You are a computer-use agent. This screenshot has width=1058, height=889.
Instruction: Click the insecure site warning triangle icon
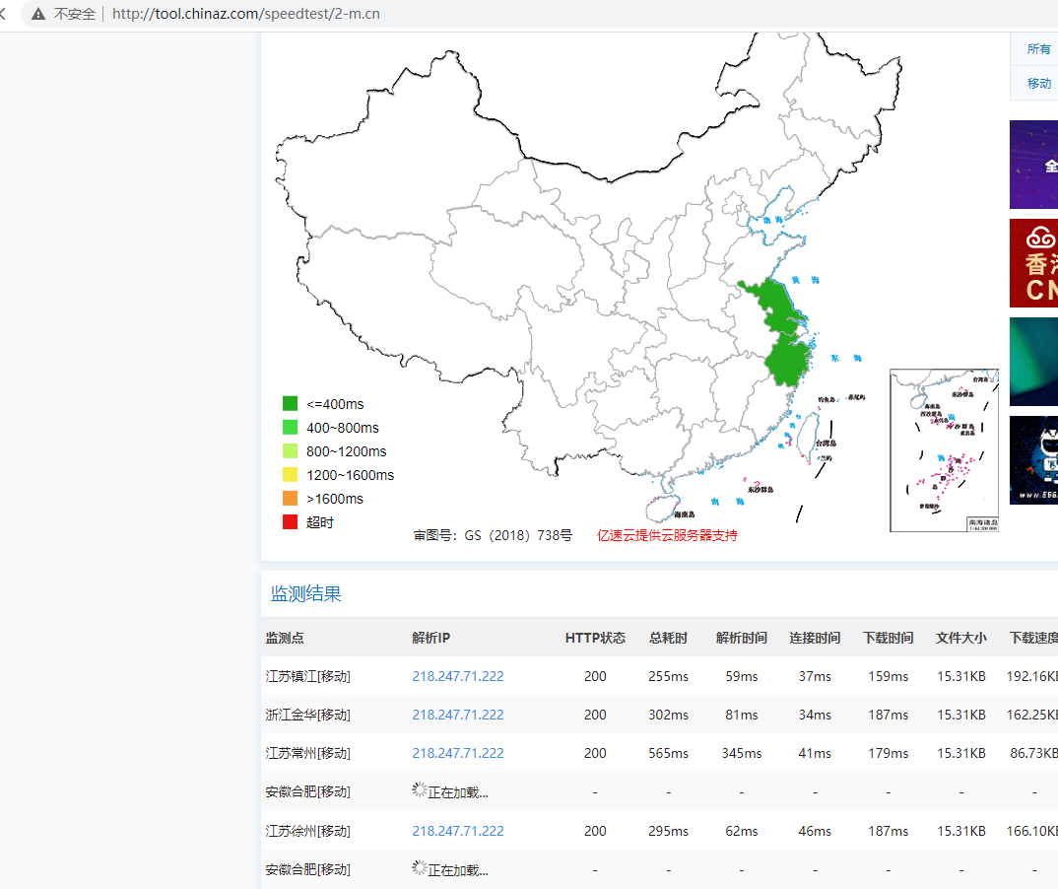(38, 14)
